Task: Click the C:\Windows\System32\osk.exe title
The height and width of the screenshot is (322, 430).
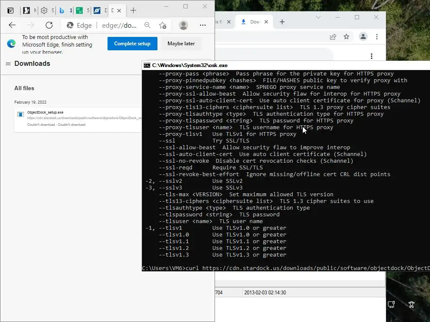Action: [190, 65]
